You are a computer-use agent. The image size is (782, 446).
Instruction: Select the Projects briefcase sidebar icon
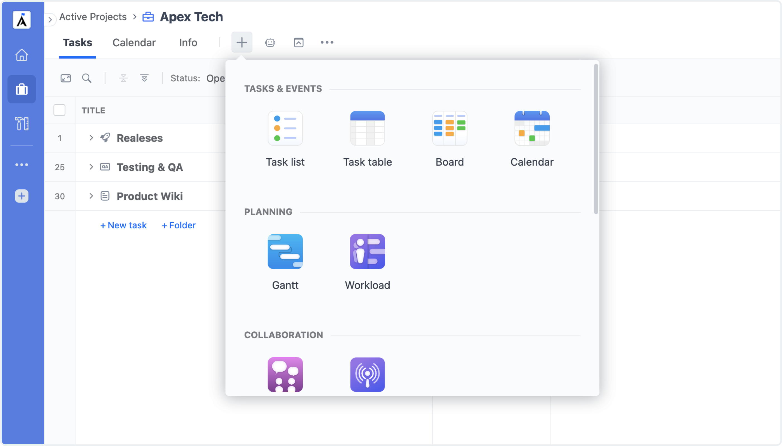pyautogui.click(x=22, y=89)
